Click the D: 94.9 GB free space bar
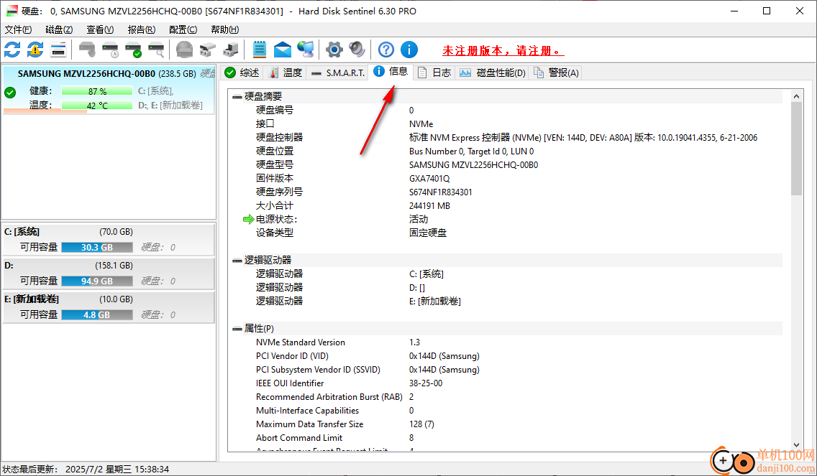817x476 pixels. [97, 281]
